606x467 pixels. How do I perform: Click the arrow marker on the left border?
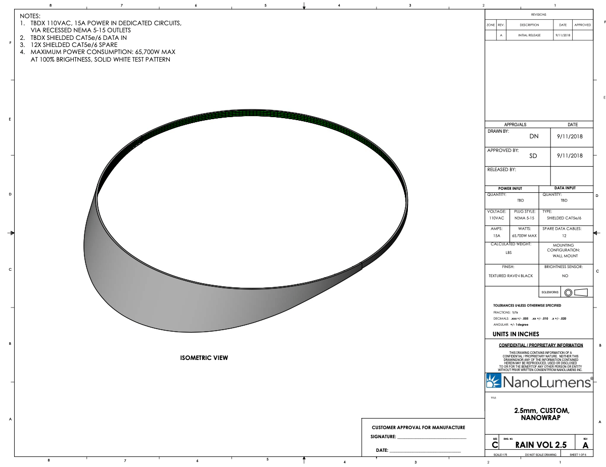coord(12,233)
